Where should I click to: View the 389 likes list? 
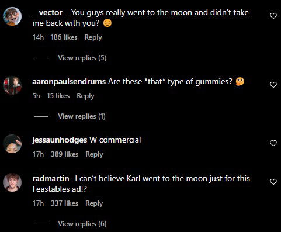click(x=64, y=154)
